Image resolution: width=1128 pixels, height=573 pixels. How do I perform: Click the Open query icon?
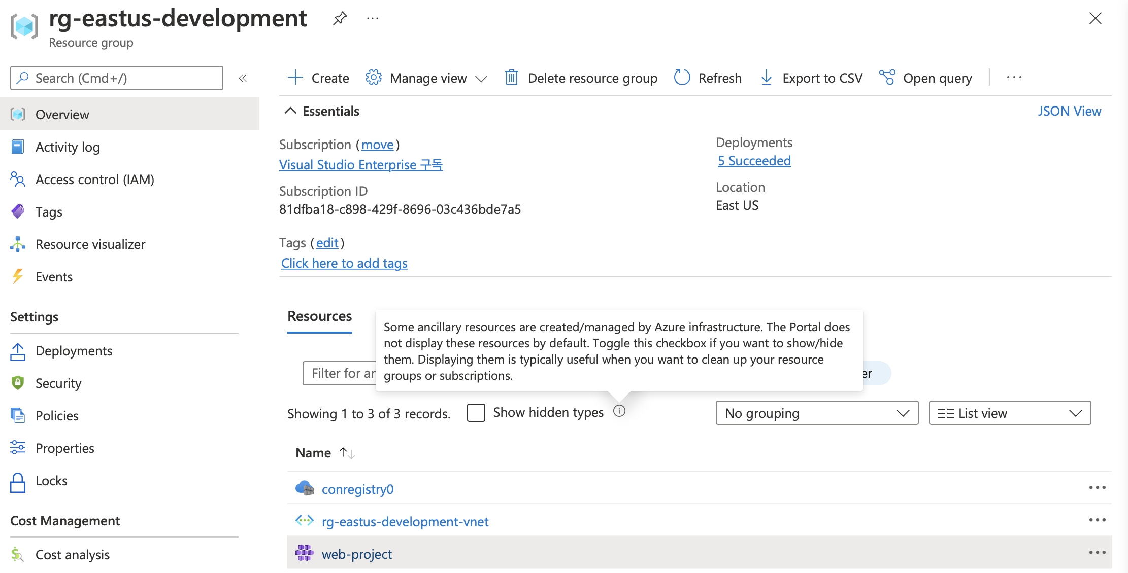tap(887, 78)
